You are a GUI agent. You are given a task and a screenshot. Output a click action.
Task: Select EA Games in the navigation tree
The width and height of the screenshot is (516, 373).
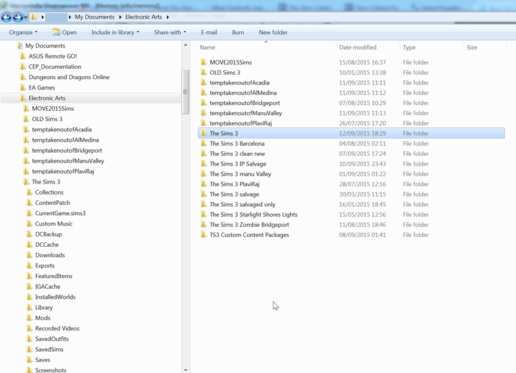click(41, 88)
